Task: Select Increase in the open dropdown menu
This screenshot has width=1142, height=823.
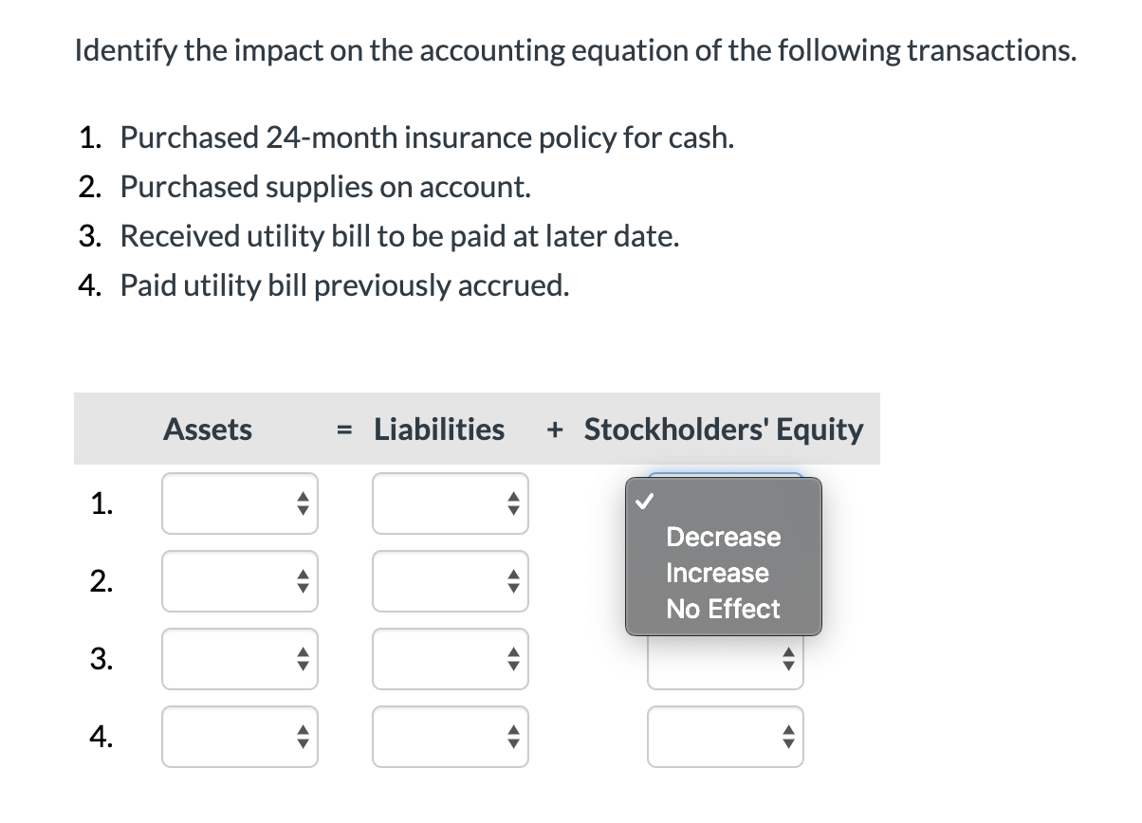Action: (718, 573)
